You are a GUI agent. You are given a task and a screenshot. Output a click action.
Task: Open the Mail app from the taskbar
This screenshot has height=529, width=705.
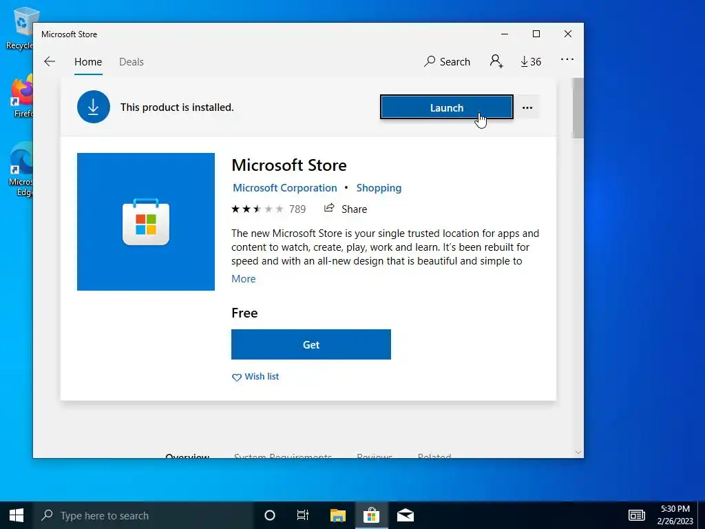[x=406, y=515]
